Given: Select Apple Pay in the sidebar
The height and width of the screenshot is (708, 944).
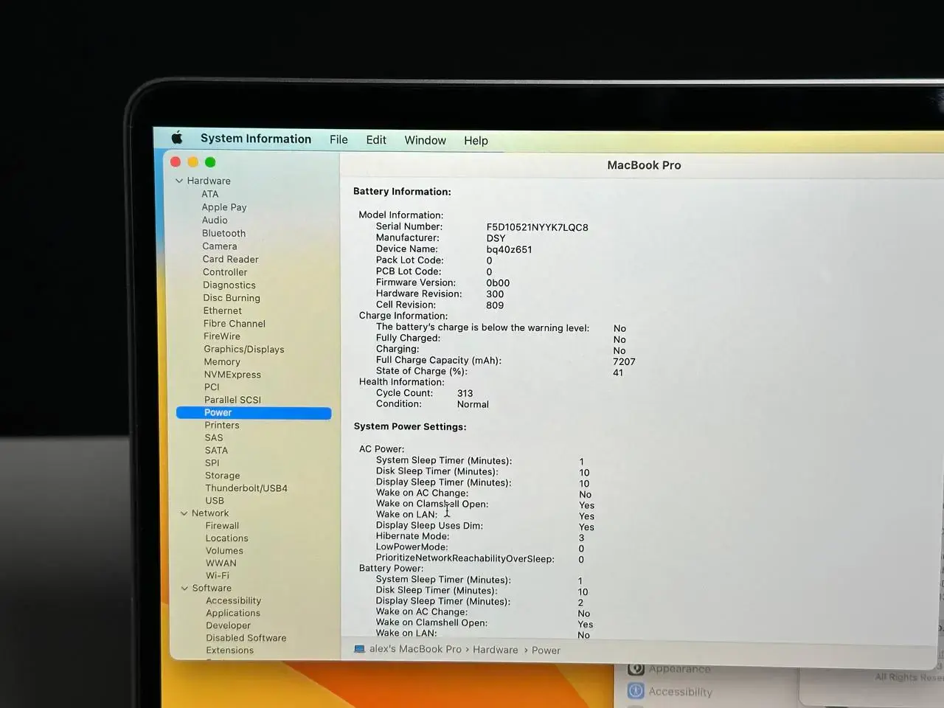Looking at the screenshot, I should tap(224, 207).
